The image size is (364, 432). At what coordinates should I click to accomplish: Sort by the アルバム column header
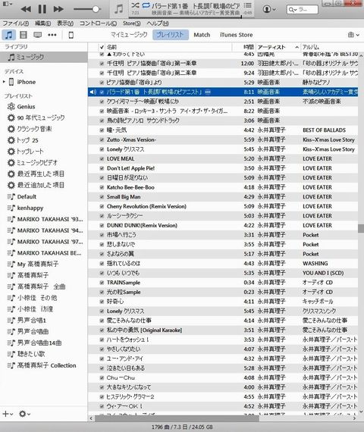coord(330,47)
